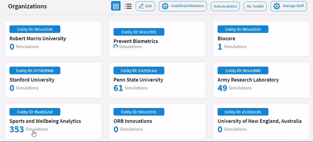Click the Undefined Members circular icon
Image resolution: width=313 pixels, height=142 pixels.
165,6
